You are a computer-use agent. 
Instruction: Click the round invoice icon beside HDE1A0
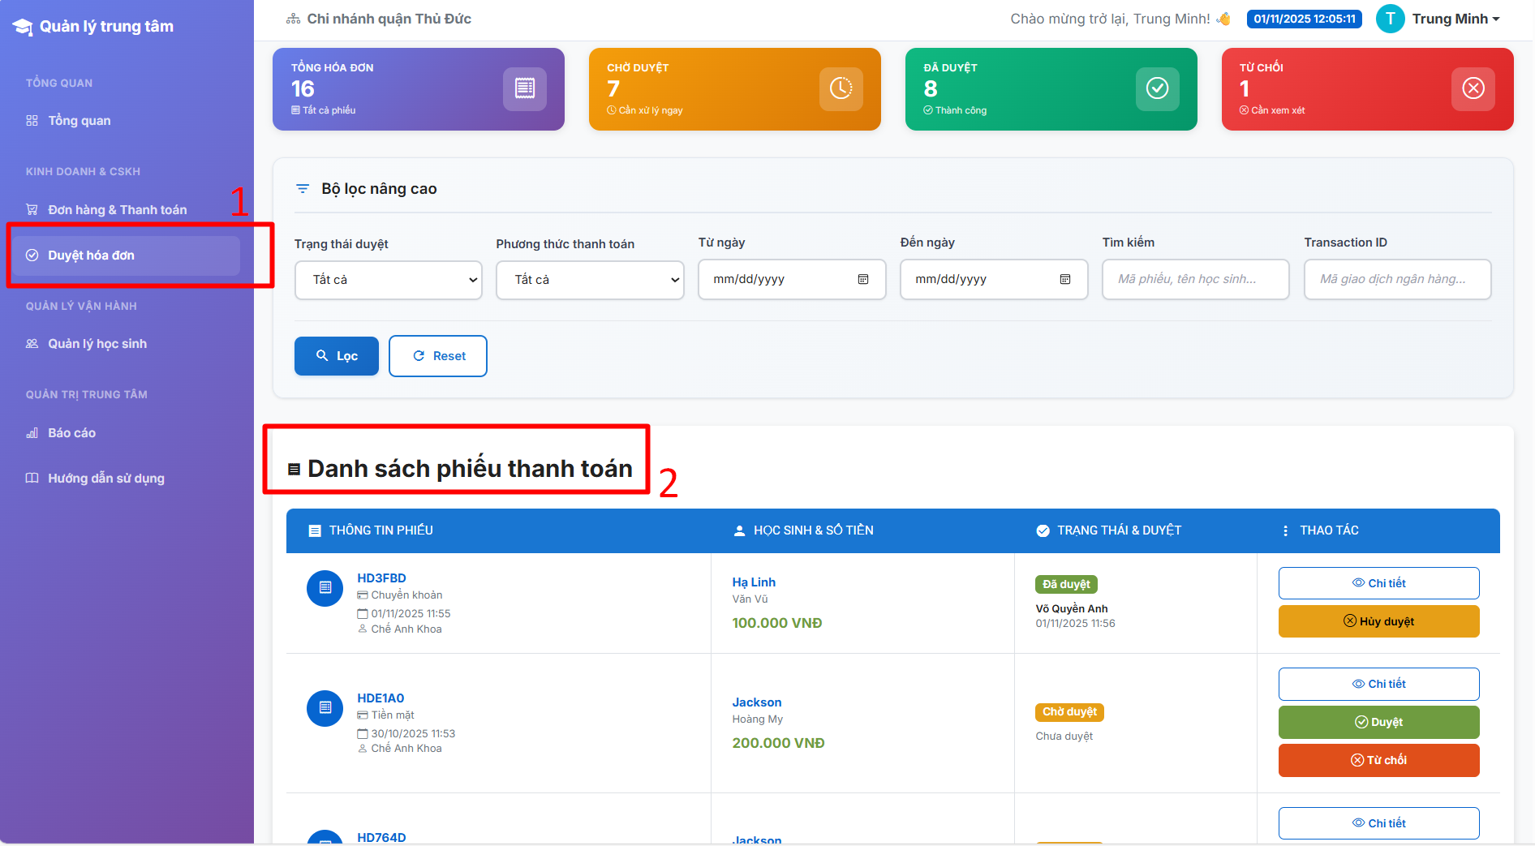325,708
